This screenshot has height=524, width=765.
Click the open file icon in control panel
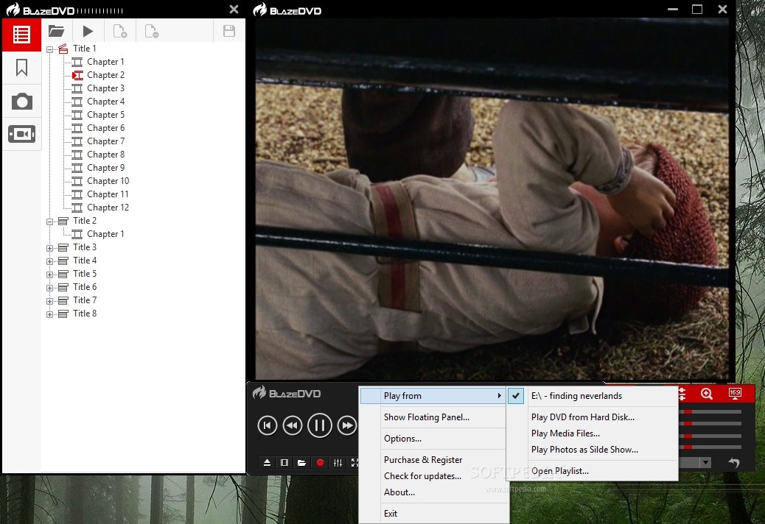coord(302,463)
